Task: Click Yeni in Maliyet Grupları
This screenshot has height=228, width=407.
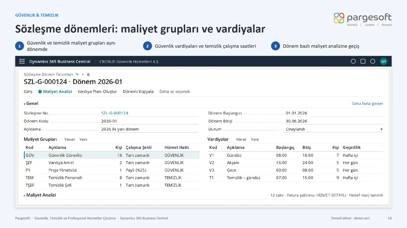Action: [x=83, y=139]
